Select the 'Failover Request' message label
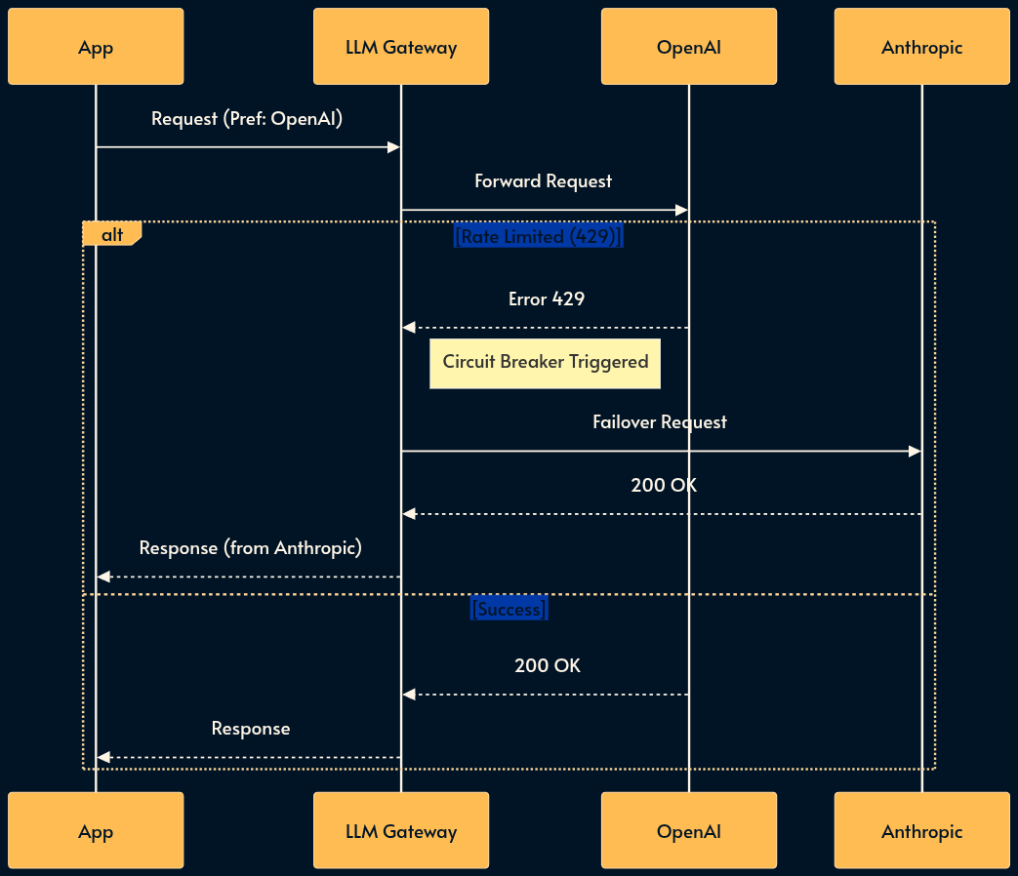Viewport: 1018px width, 876px height. coord(660,422)
